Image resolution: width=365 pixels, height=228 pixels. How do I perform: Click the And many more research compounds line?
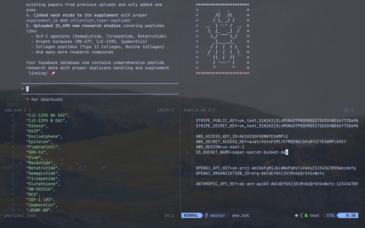[x=72, y=52]
